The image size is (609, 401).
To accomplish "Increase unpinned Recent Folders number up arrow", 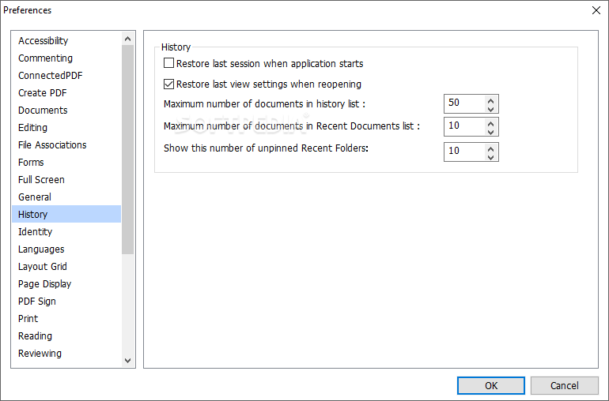I will [x=490, y=148].
